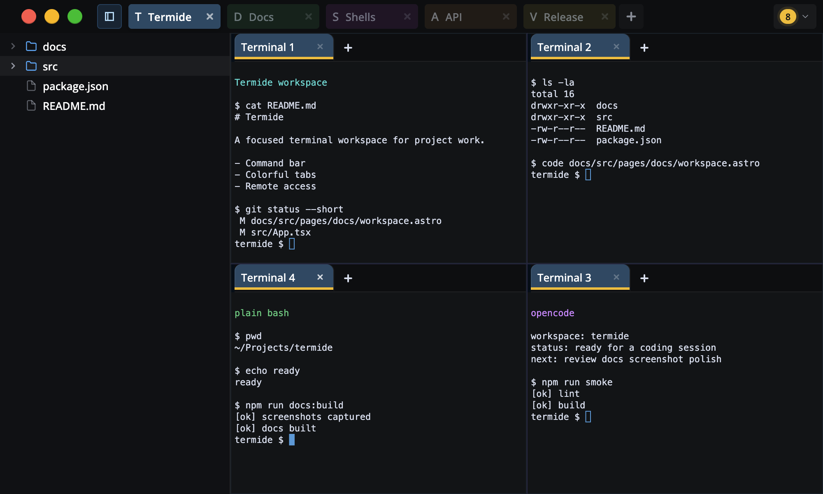823x494 pixels.
Task: Click the package.json file icon
Action: pyautogui.click(x=31, y=86)
